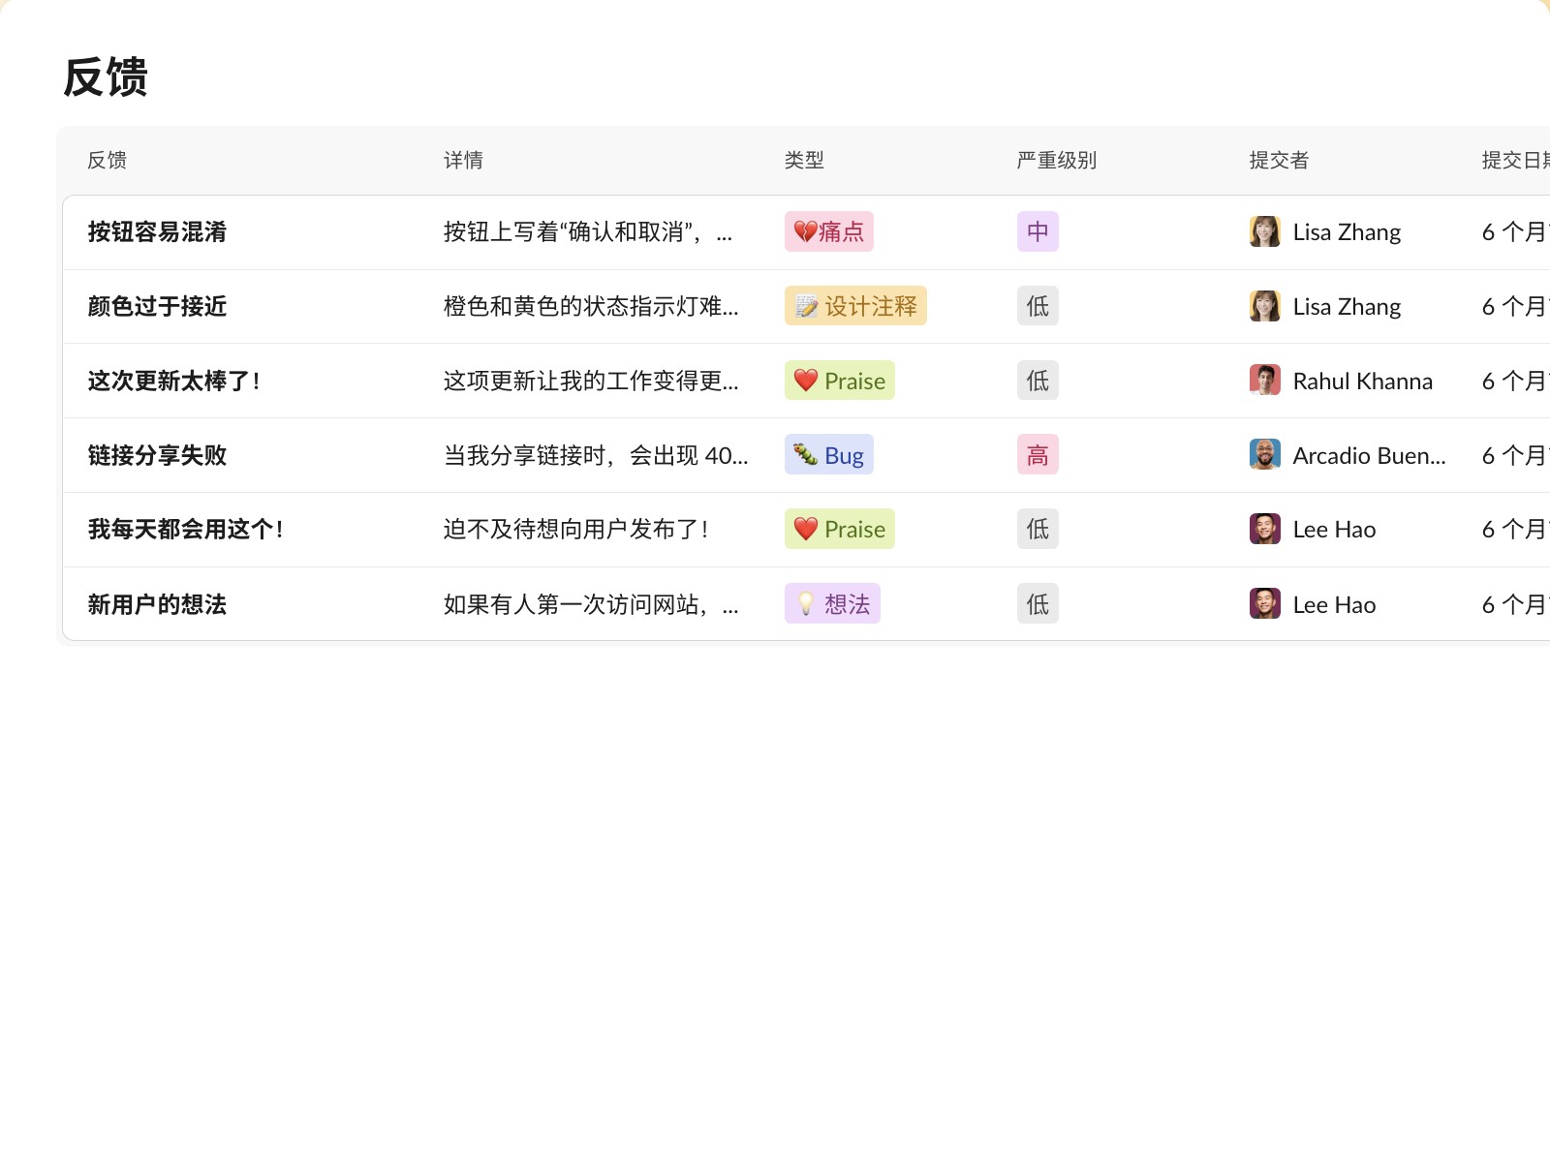Viewport: 1550px width, 1162px height.
Task: Click Rahul Khanna's profile avatar
Action: tap(1264, 381)
